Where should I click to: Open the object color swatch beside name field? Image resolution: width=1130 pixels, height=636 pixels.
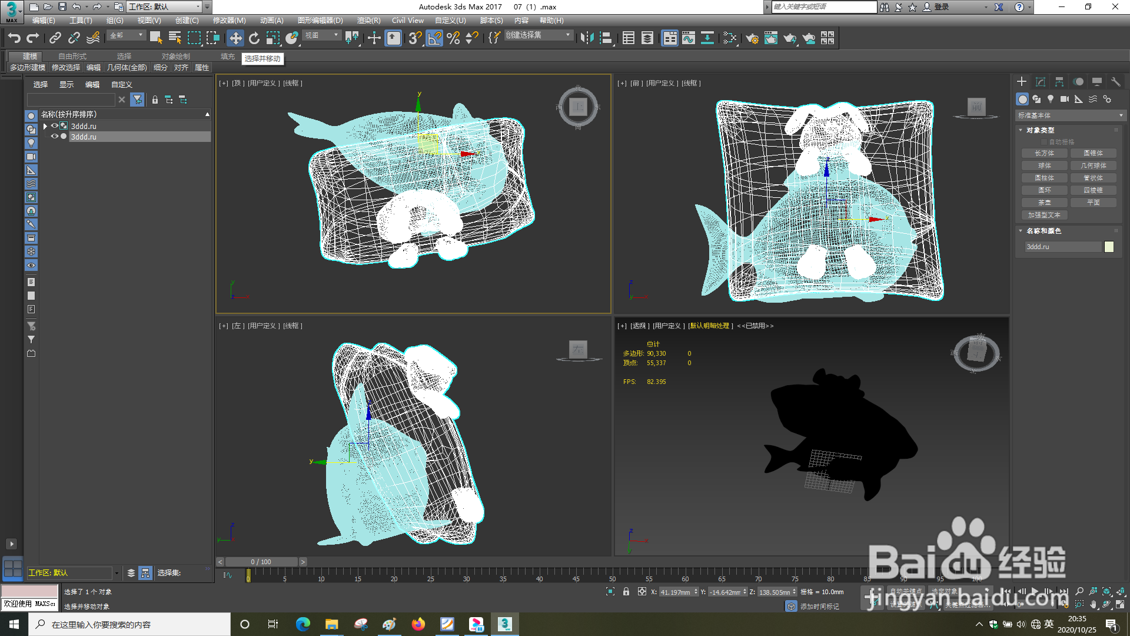(1109, 247)
